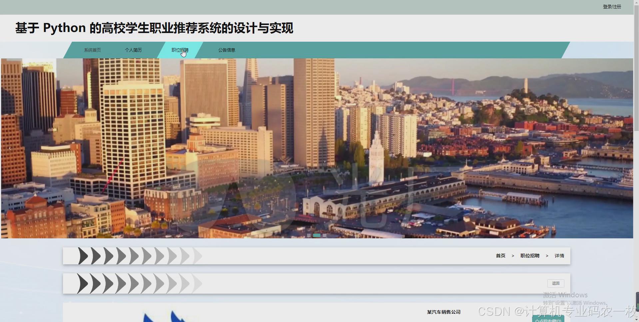This screenshot has width=639, height=322.
Task: Advance banner with right arrow
Action: coord(623,148)
